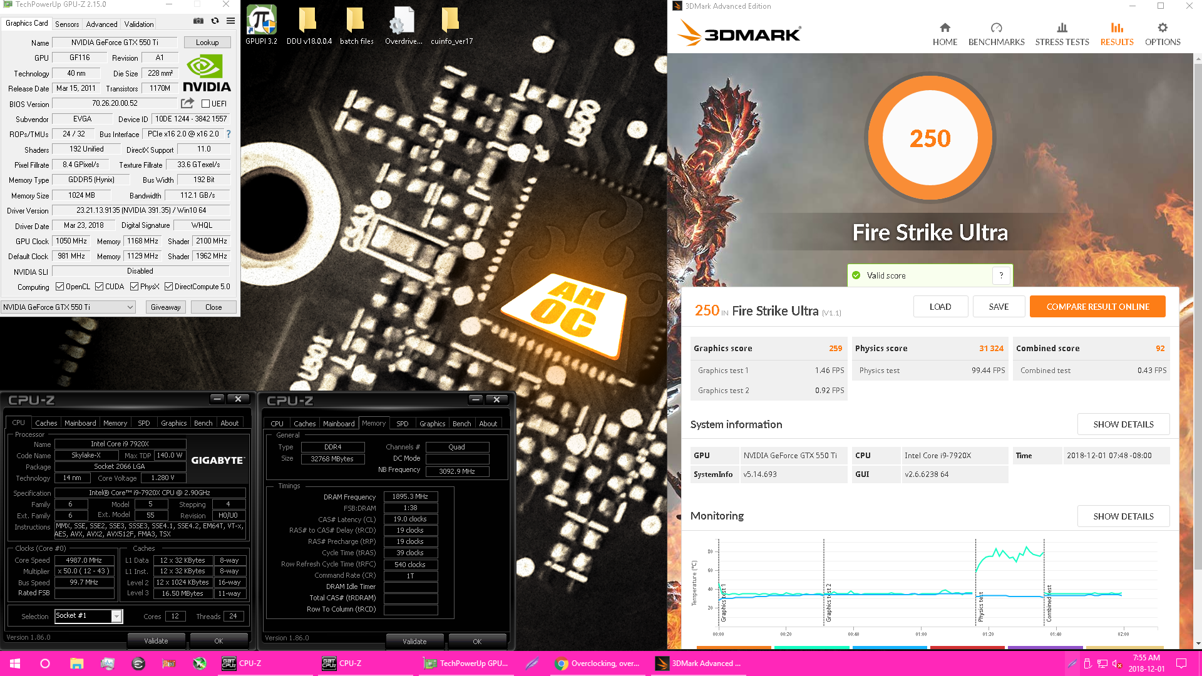1202x676 pixels.
Task: Open the batch files desktop folder
Action: coord(356,25)
